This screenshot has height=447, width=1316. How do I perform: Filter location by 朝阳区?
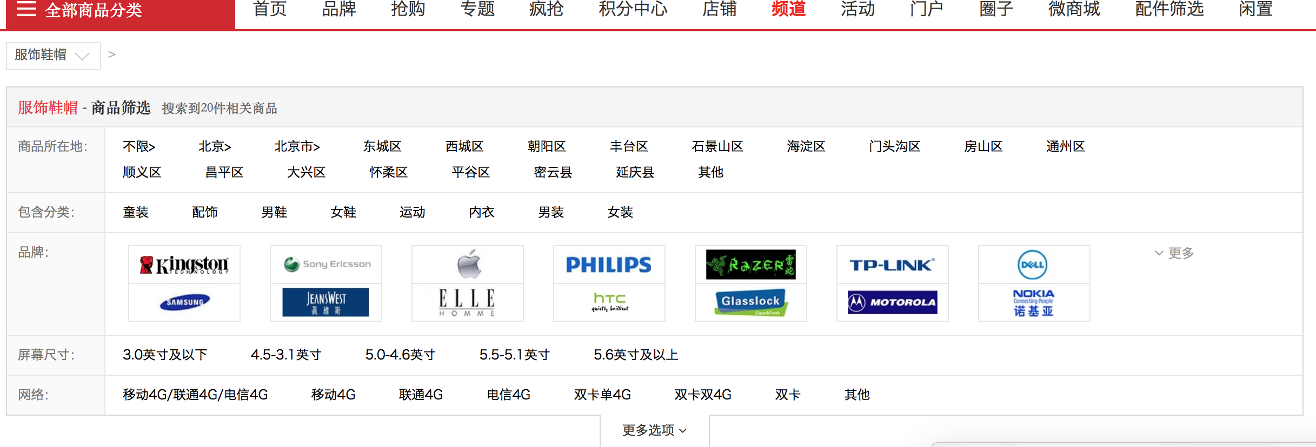coord(547,146)
